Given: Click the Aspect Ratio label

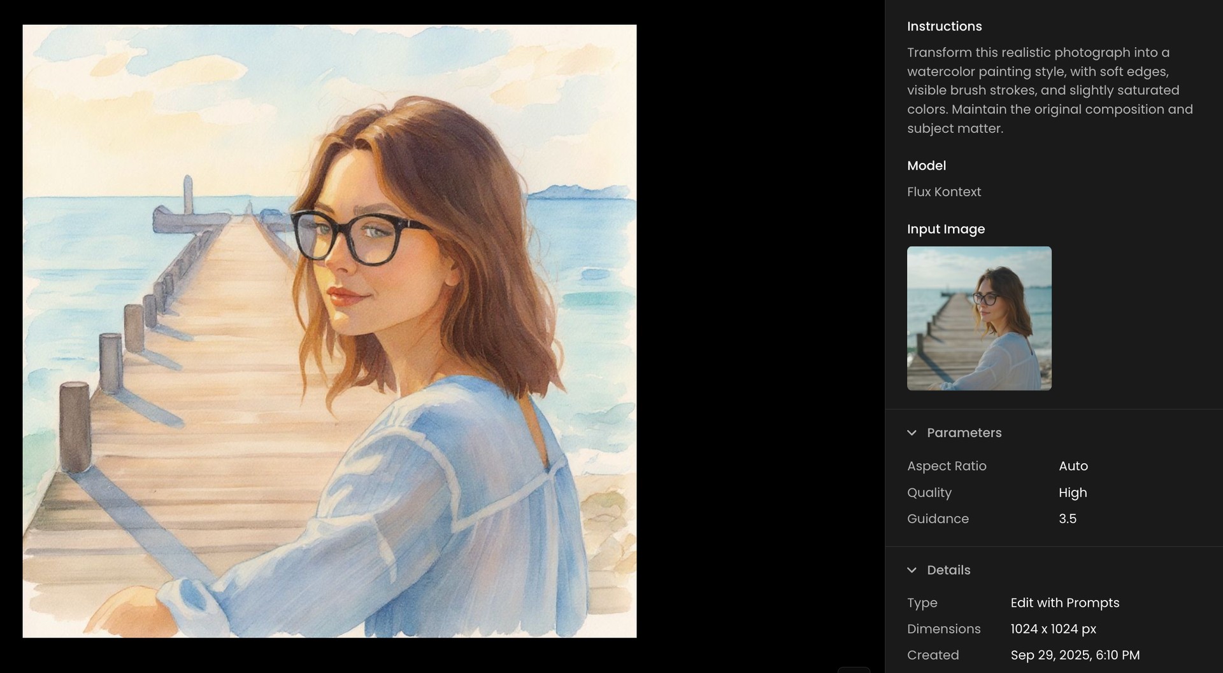Looking at the screenshot, I should 947,466.
